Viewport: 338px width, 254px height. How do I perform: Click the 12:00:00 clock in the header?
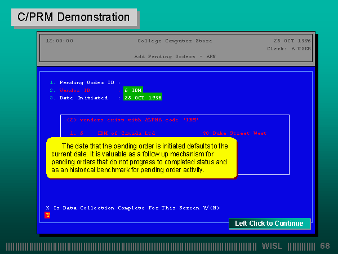[60, 41]
